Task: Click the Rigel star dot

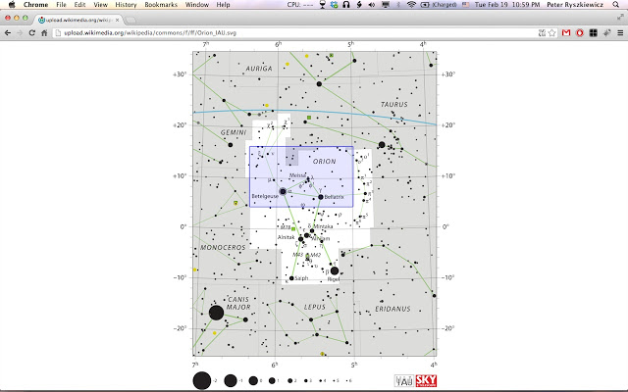Action: (335, 270)
